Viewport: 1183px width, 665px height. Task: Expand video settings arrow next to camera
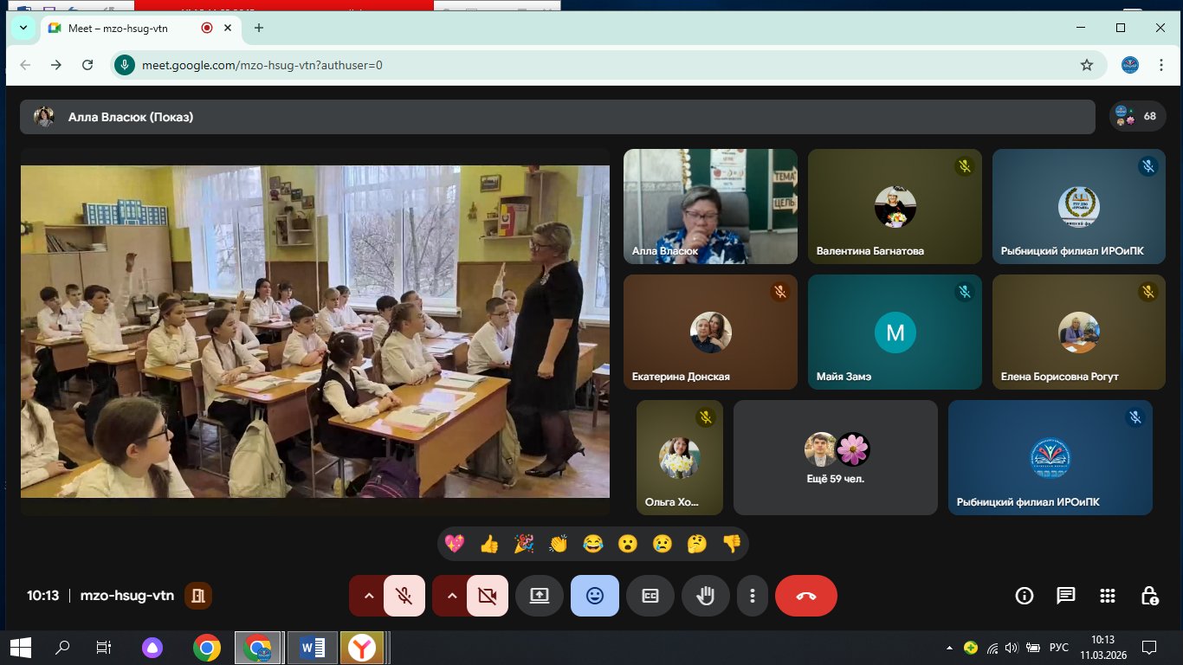tap(451, 596)
